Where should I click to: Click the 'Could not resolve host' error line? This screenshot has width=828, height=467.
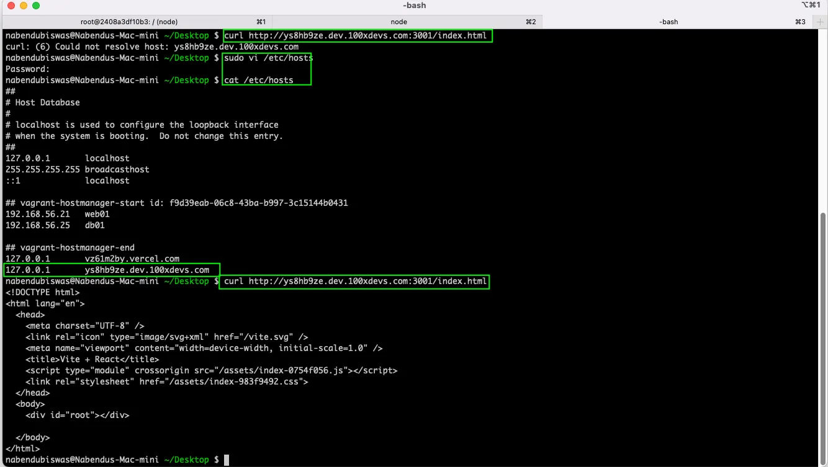[152, 47]
